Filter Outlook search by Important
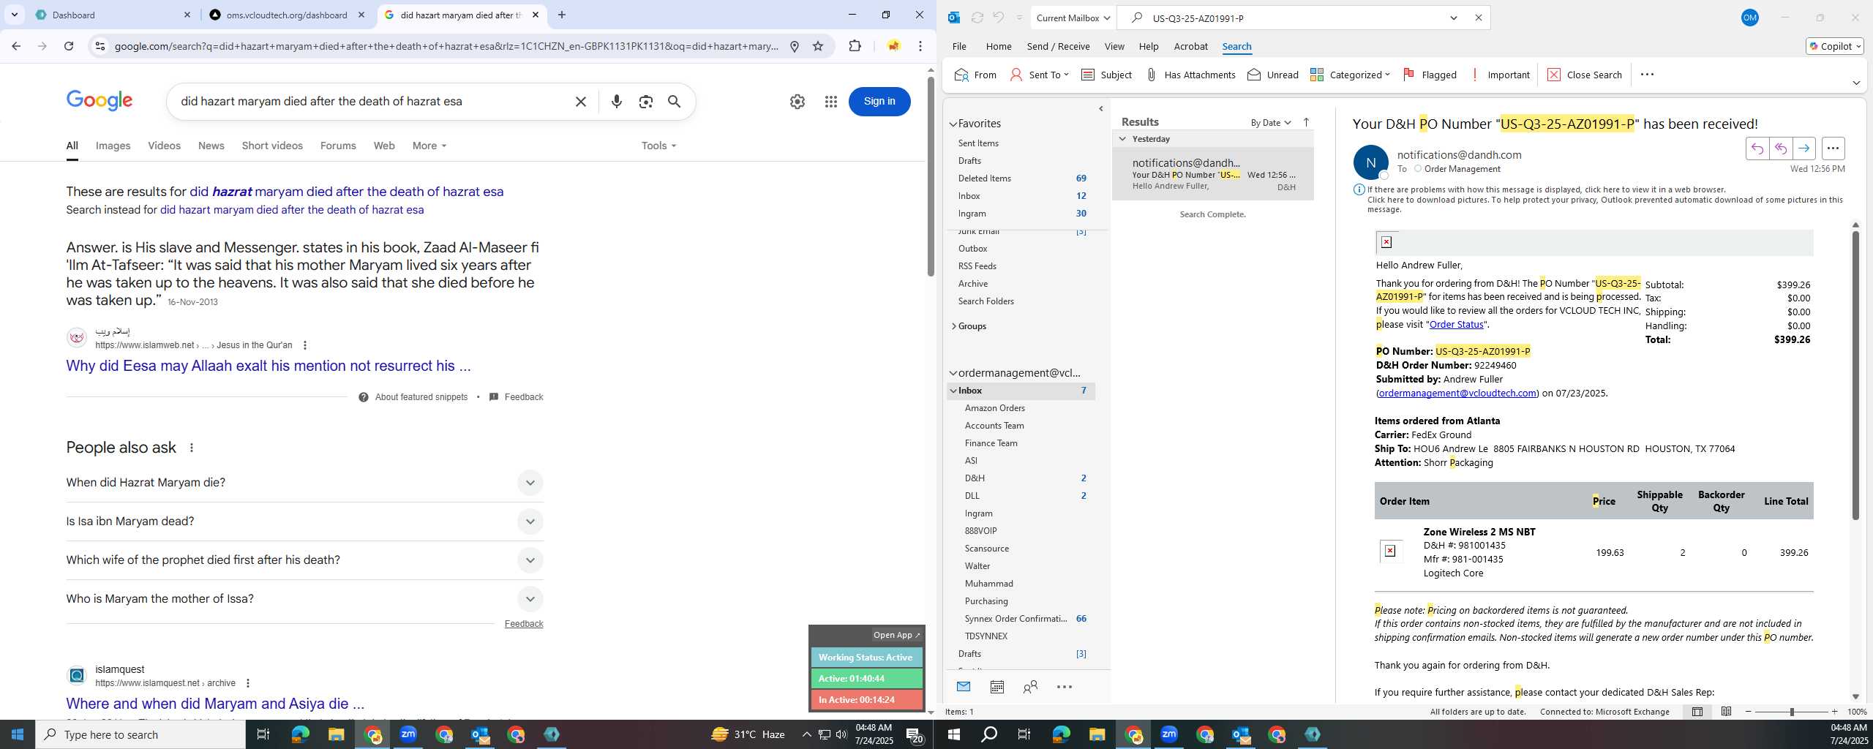1873x749 pixels. 1500,75
